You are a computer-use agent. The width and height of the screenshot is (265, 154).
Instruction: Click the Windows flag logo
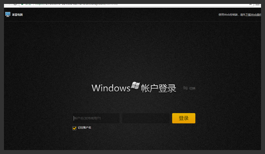(136, 86)
